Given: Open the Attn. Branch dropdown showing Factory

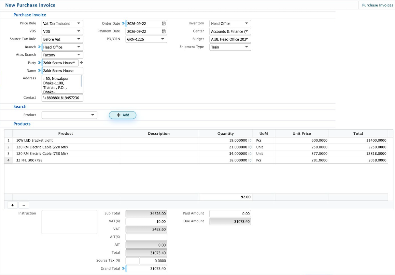Looking at the screenshot, I should pos(62,55).
